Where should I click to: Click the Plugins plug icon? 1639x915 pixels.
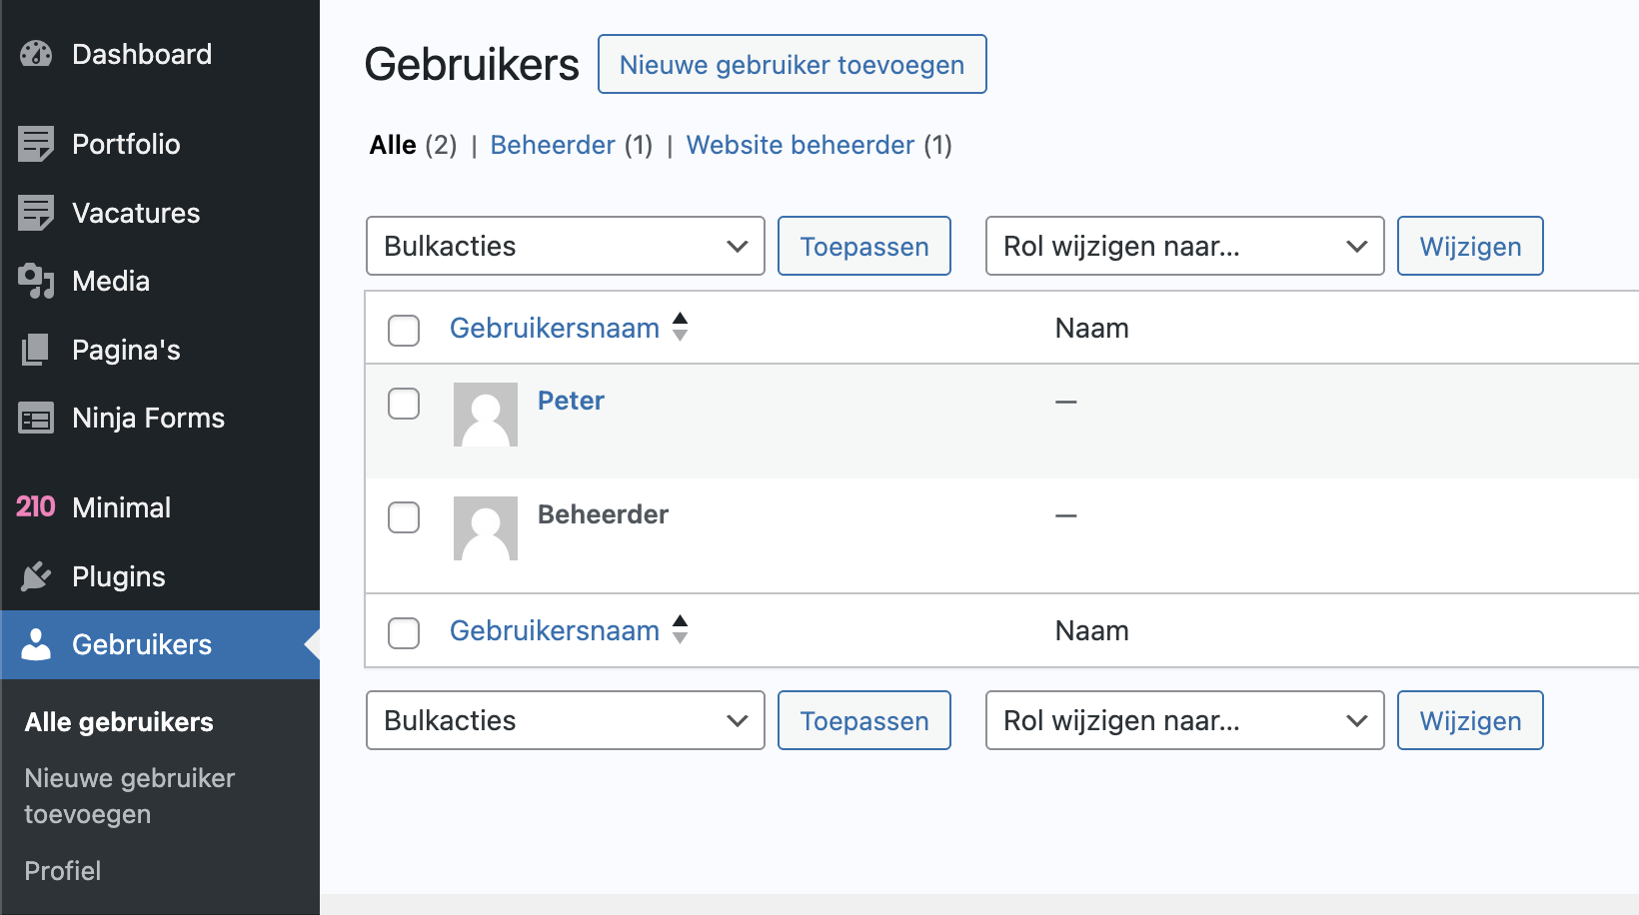(36, 576)
